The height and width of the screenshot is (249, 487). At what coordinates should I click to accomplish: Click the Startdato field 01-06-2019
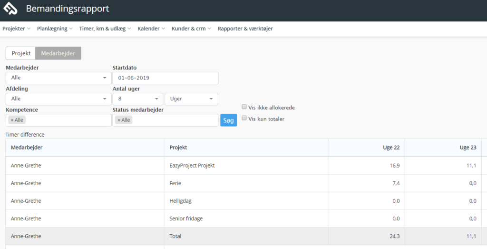pos(165,78)
